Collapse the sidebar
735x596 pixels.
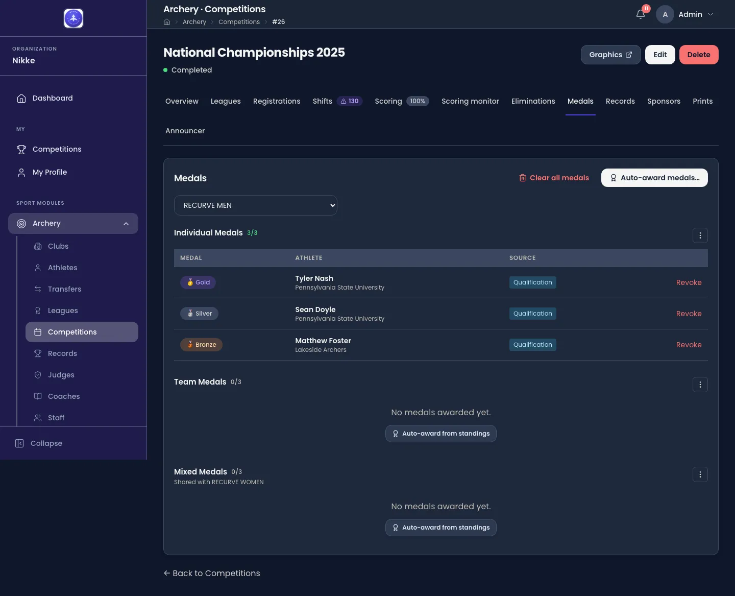(x=39, y=443)
